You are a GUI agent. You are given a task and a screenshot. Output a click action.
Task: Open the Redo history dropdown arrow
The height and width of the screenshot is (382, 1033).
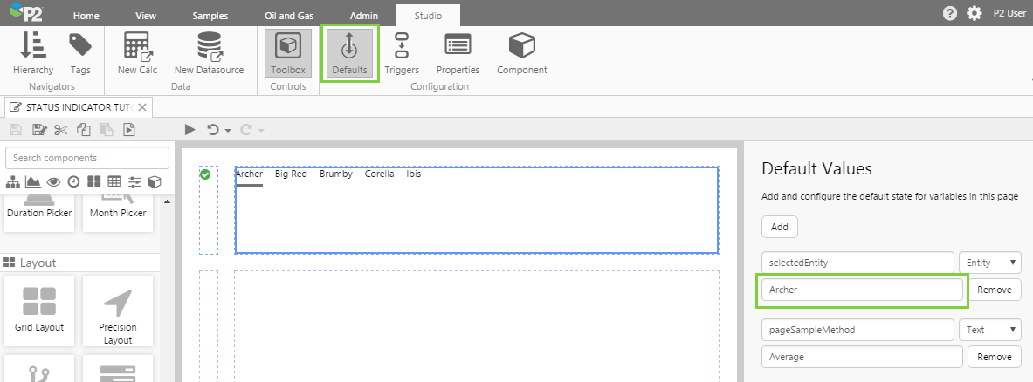262,130
